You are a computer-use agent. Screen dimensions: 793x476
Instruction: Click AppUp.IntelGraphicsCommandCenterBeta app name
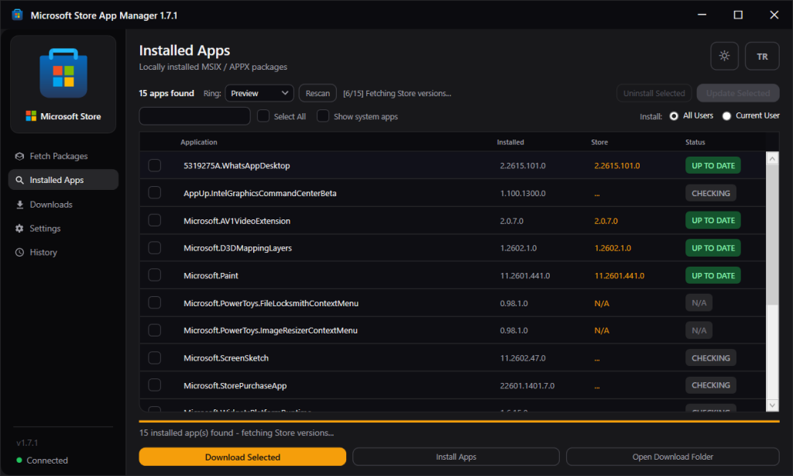pyautogui.click(x=260, y=193)
